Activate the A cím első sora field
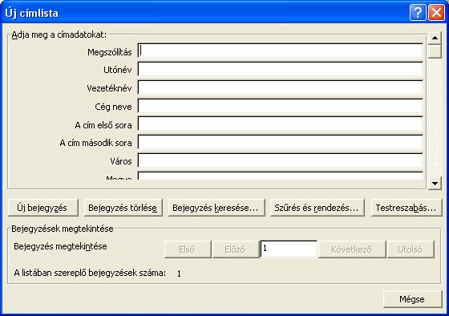 coord(280,124)
